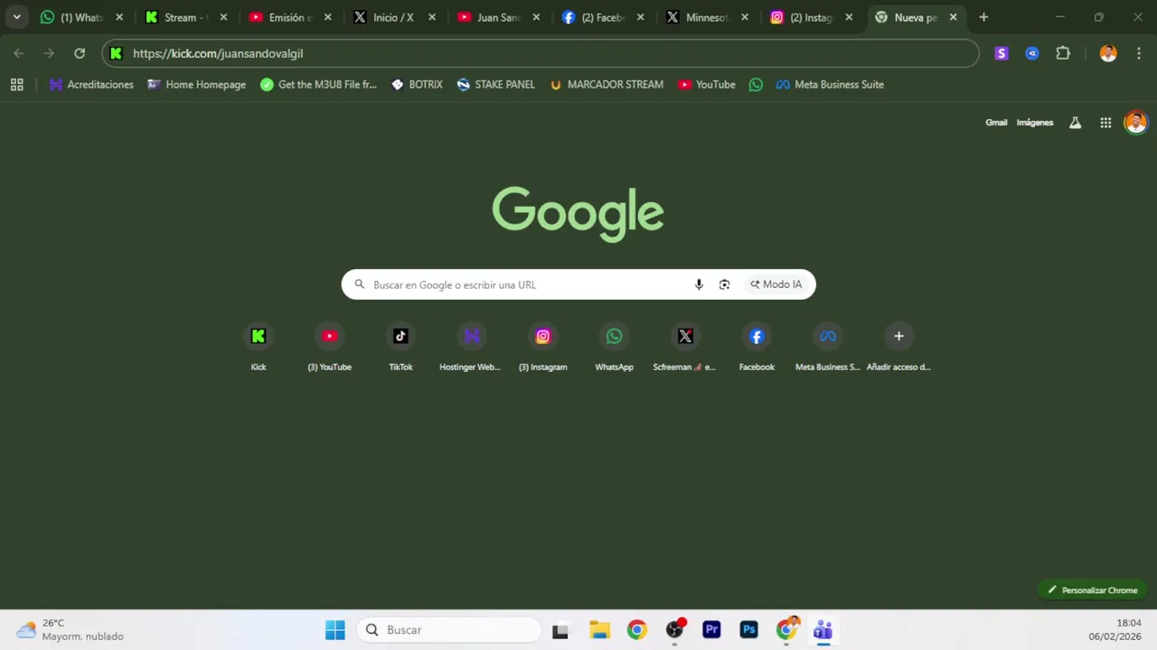Open the YouTube bookmark
Viewport: 1157px width, 650px height.
click(x=707, y=84)
